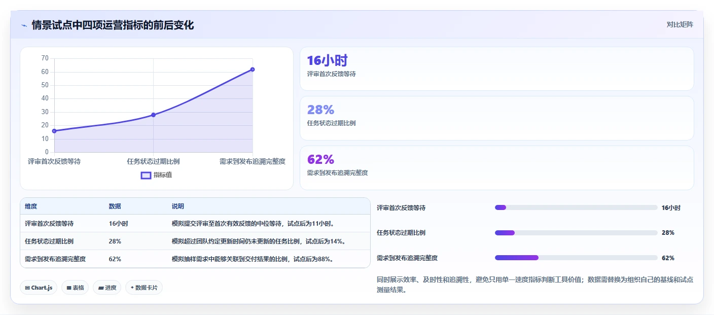
Task: Click the chart data point for 任务状态过期比例
Action: click(x=153, y=115)
